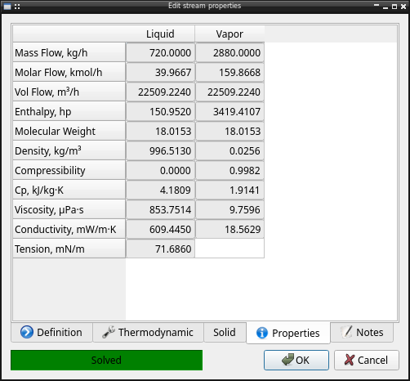Viewport: 410px width, 381px height.
Task: Click the wrench icon on Thermodynamic tab
Action: 109,332
